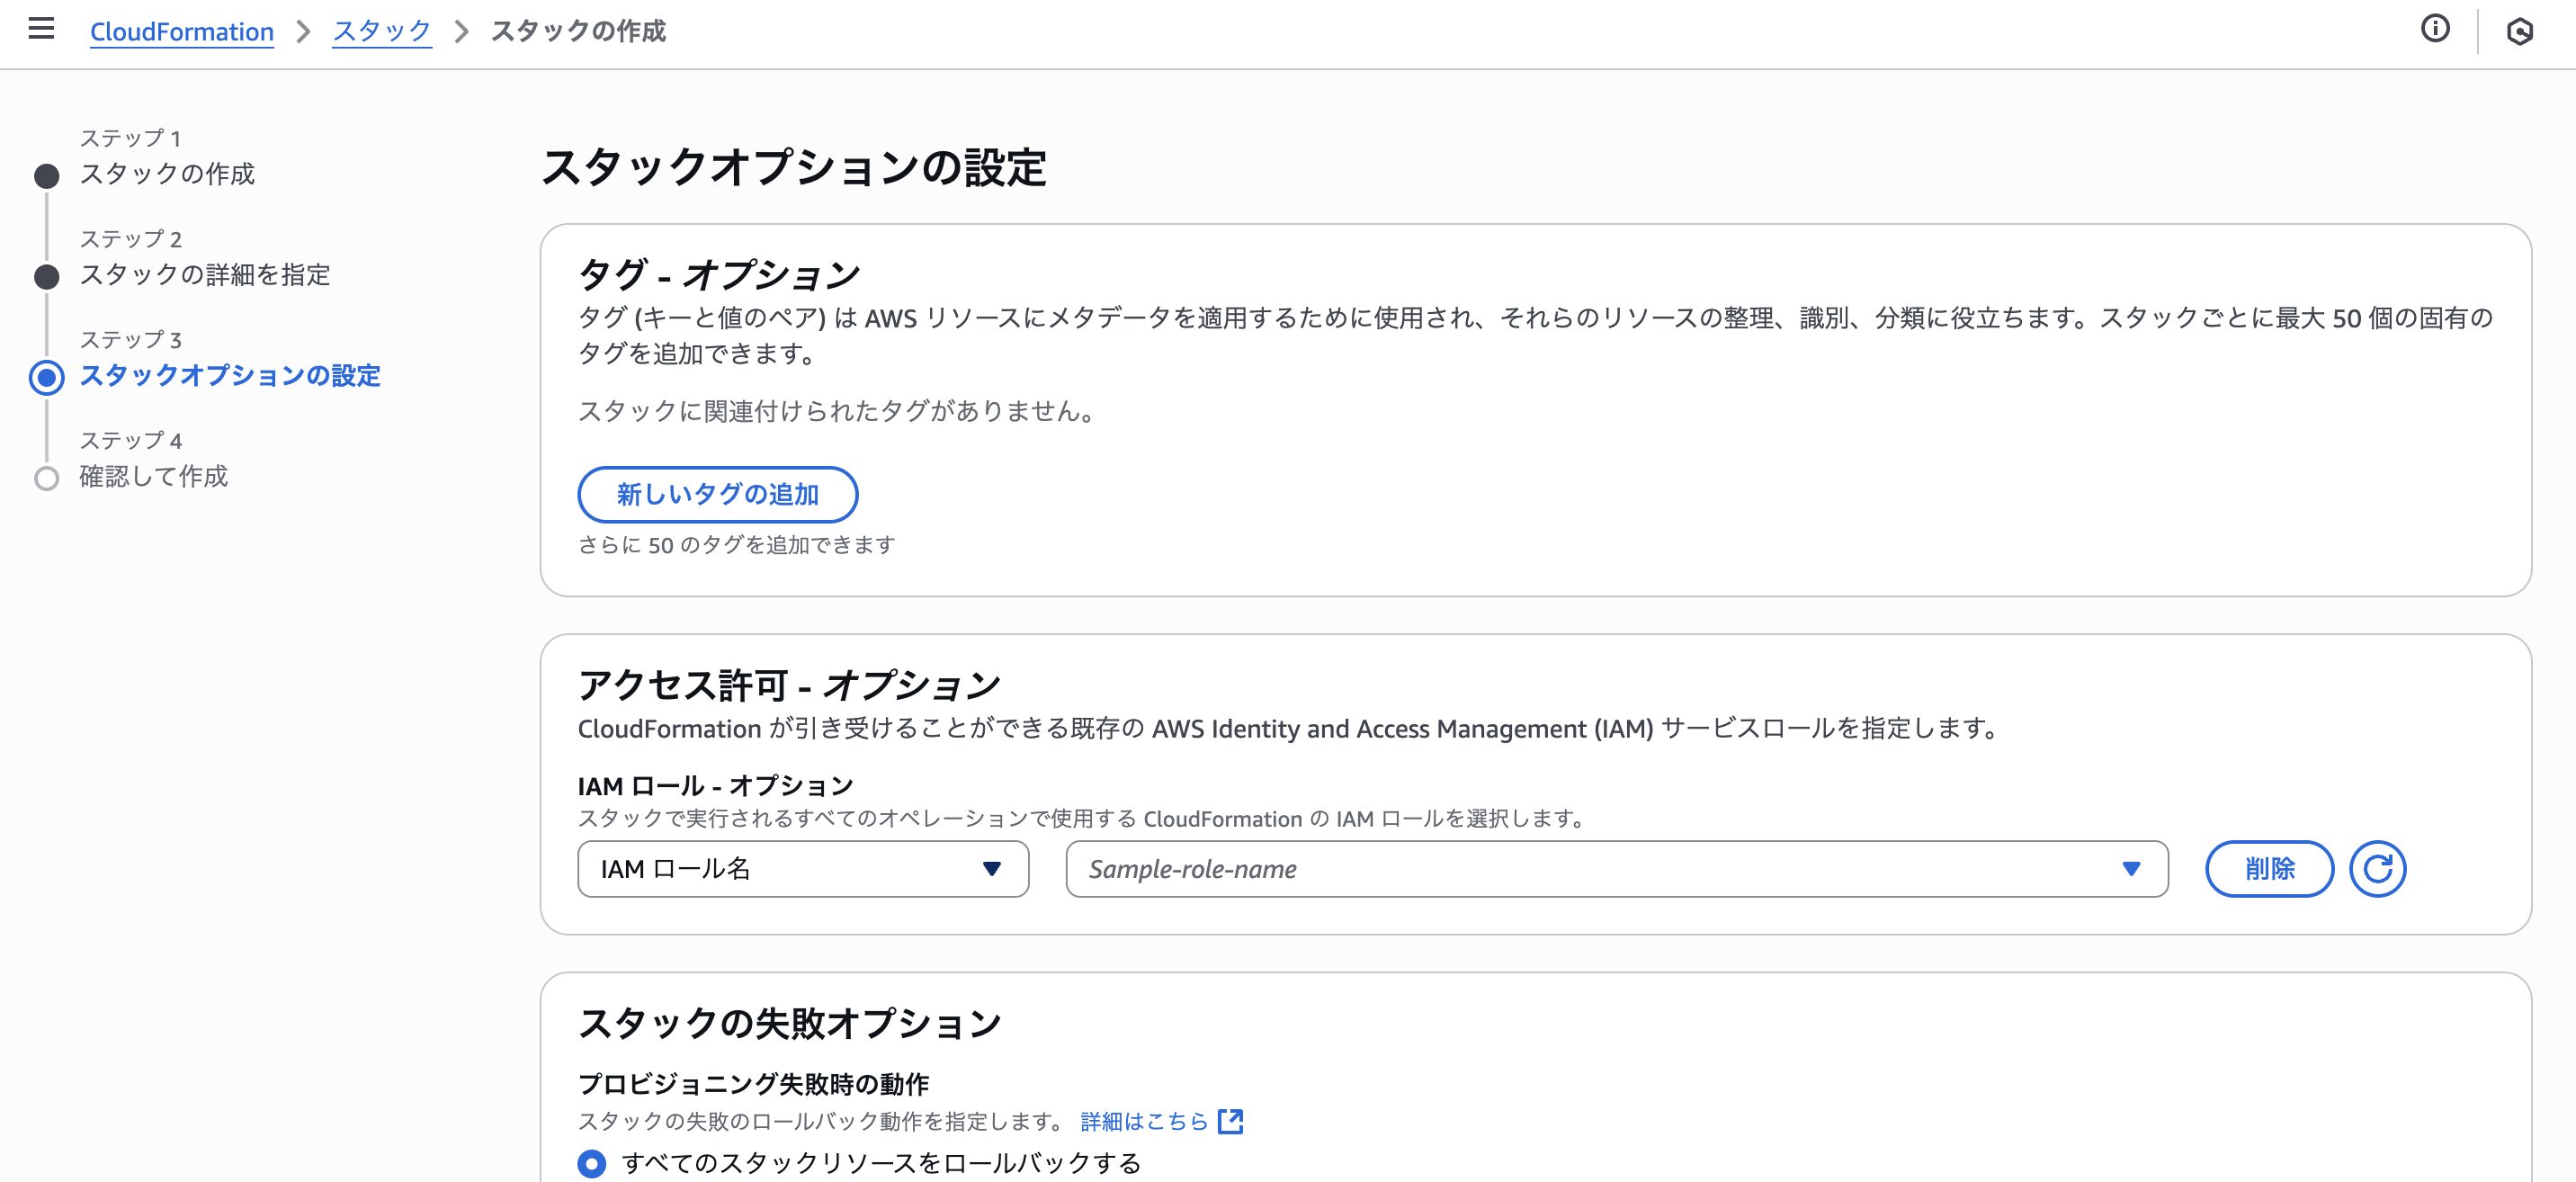2576x1182 pixels.
Task: Open external link icon beside 詳細はこちら
Action: [1231, 1121]
